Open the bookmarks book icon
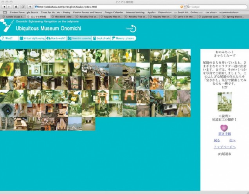Image resolution: width=249 pixels, height=194 pixels. [5, 13]
